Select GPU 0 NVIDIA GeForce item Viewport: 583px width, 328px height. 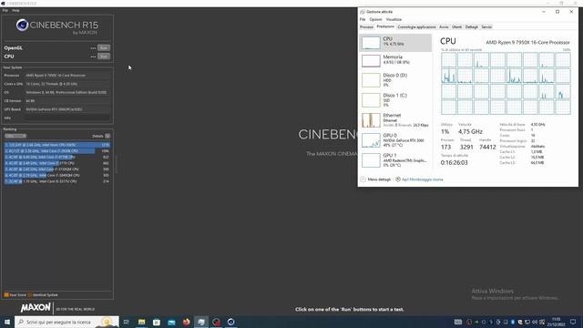[x=395, y=140]
